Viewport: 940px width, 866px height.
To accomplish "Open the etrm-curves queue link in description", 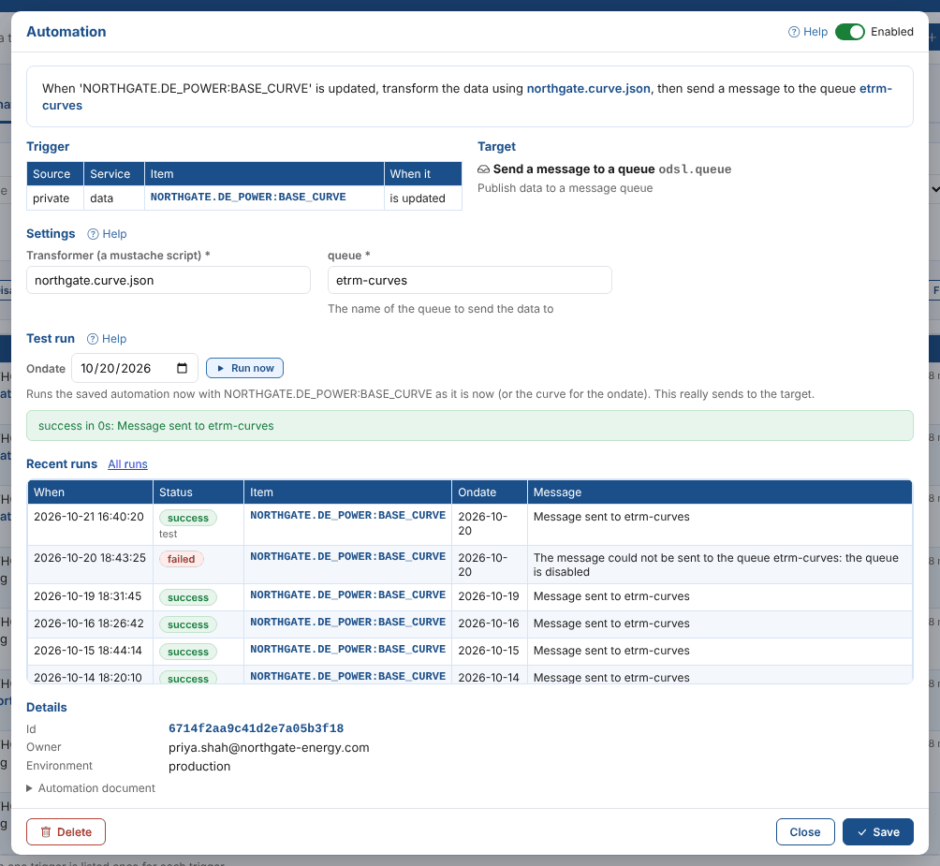I will click(x=875, y=89).
